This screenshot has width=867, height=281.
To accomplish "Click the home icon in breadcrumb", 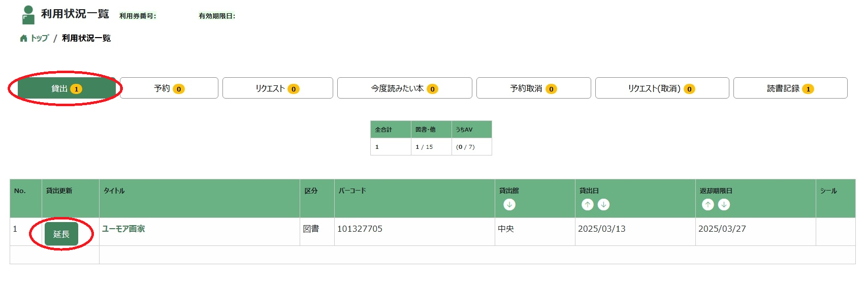I will 23,38.
